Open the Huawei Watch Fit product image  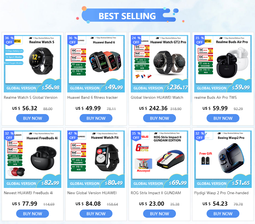click(x=96, y=159)
